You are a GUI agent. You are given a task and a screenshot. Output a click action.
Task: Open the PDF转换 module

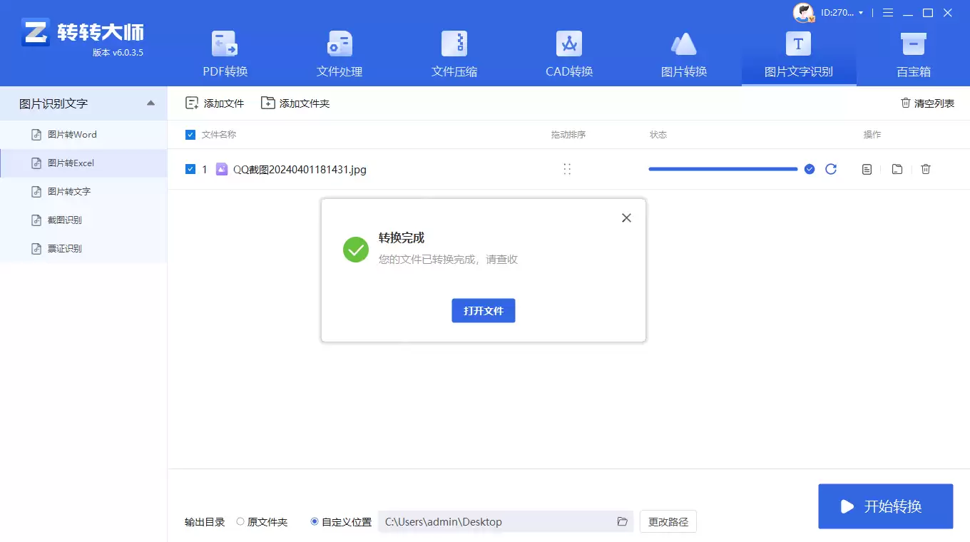pos(225,53)
